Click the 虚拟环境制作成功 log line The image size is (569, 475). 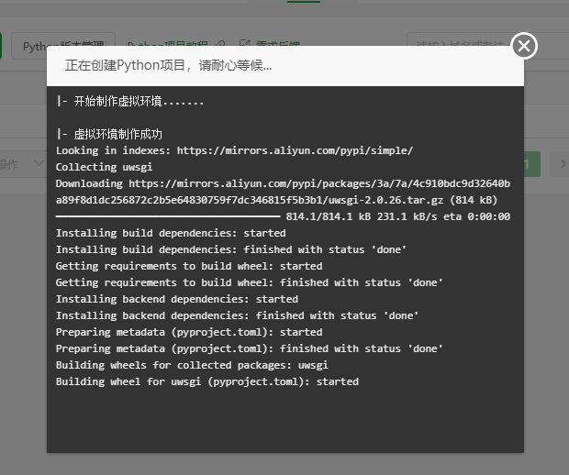click(109, 134)
